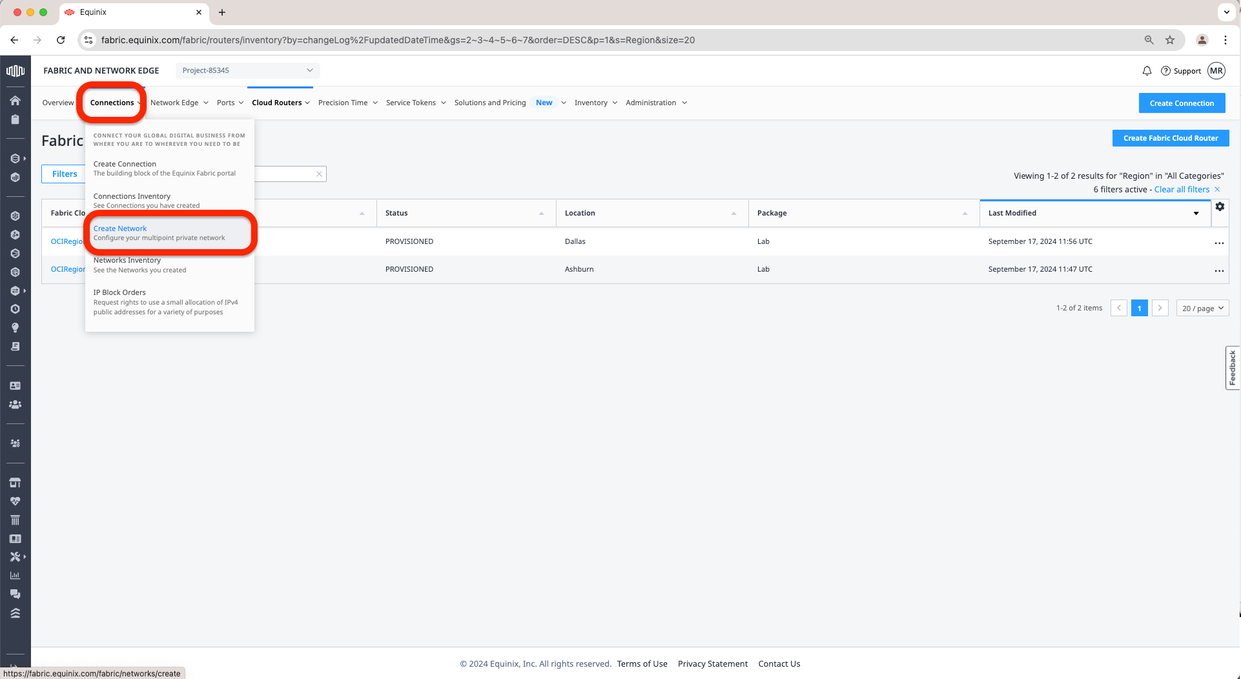Reload the page in browser
The height and width of the screenshot is (679, 1241).
tap(61, 40)
